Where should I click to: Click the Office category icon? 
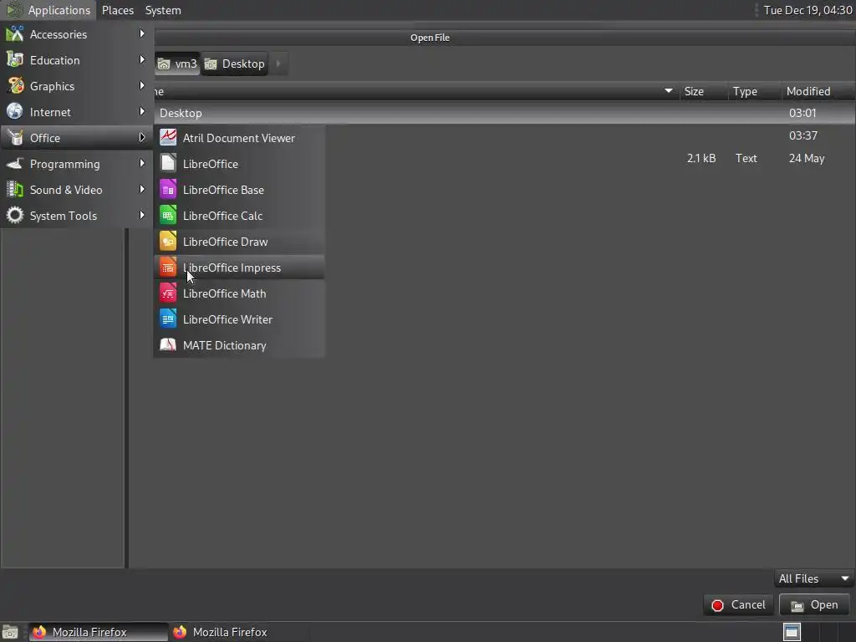tap(15, 138)
